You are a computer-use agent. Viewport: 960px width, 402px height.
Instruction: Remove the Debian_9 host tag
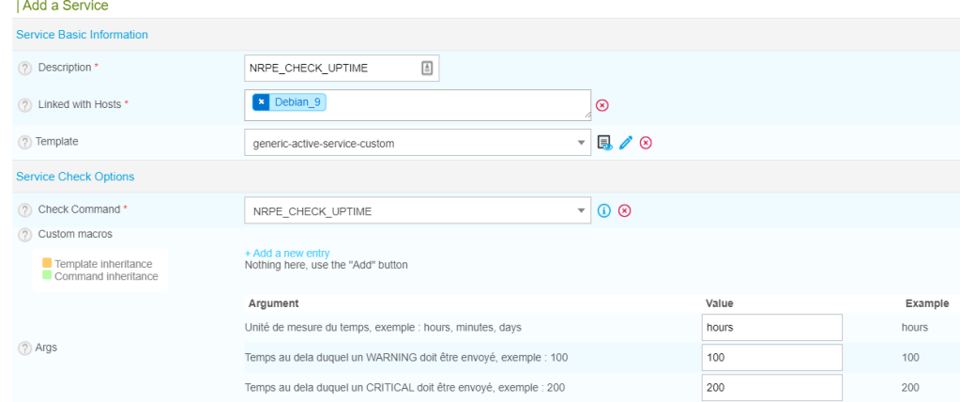[262, 102]
